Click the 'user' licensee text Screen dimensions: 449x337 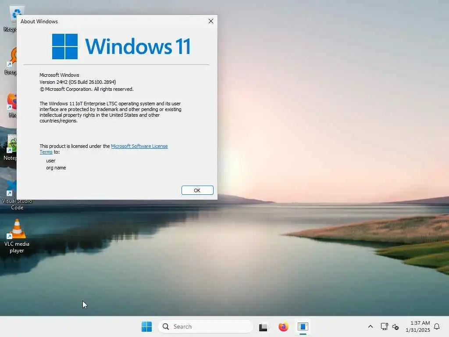tap(51, 161)
